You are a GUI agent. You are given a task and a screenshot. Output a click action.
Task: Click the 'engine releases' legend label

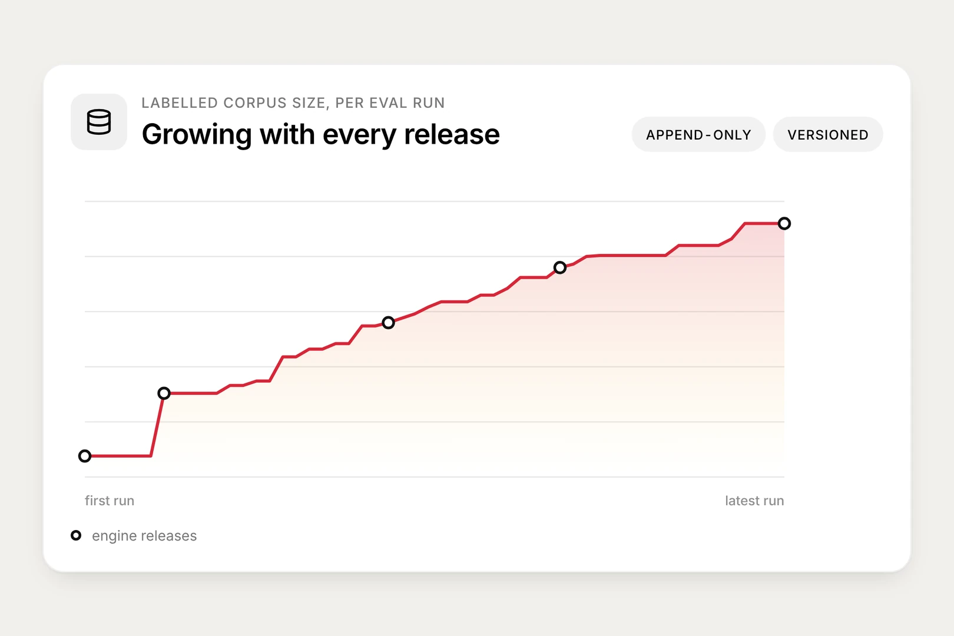[x=144, y=536]
